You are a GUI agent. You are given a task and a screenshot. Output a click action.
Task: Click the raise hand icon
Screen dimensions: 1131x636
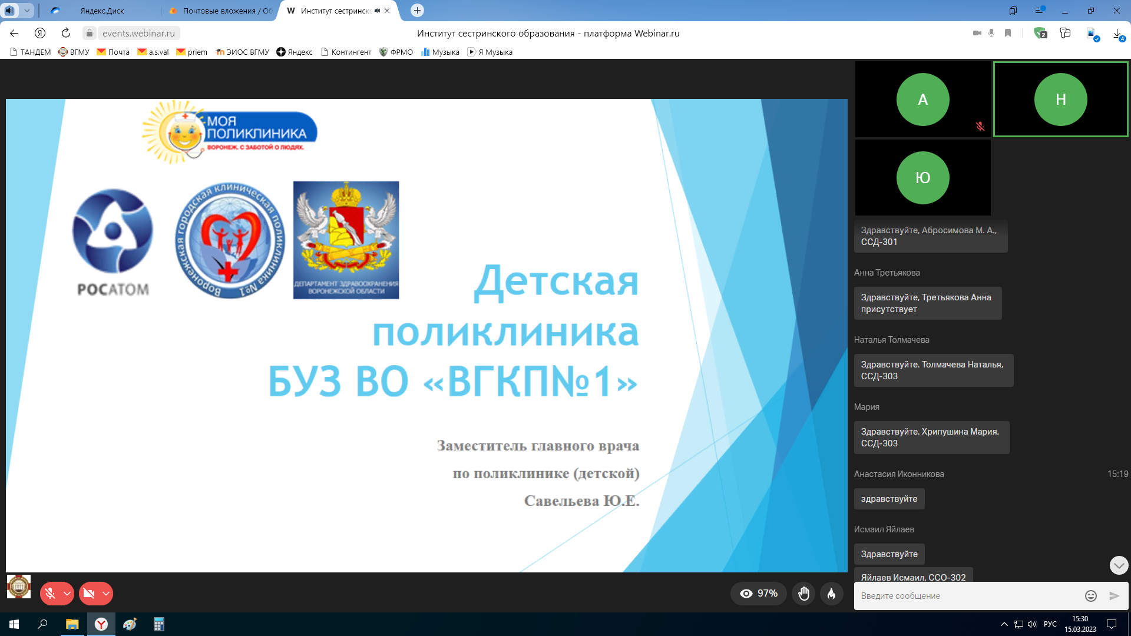[803, 594]
